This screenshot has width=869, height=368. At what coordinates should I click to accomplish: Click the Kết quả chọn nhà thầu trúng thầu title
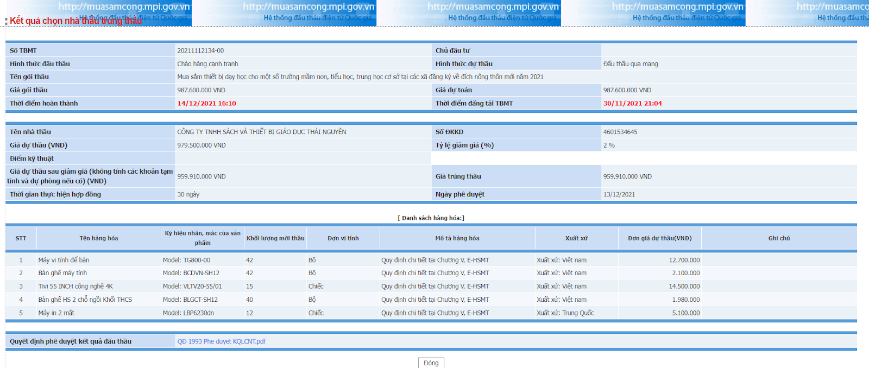(76, 21)
